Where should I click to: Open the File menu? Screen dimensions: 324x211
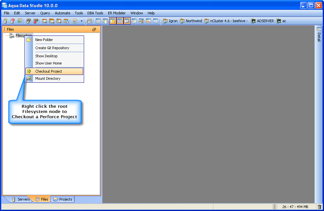point(7,13)
